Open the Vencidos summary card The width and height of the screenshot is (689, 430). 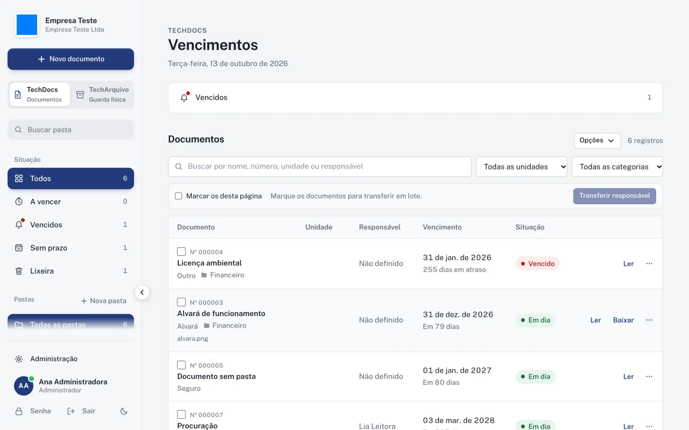point(415,98)
